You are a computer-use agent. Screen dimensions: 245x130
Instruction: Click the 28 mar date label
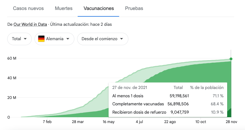click(78, 122)
